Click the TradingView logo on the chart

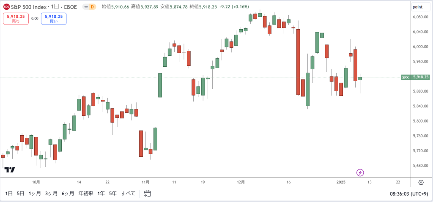[x=10, y=170]
